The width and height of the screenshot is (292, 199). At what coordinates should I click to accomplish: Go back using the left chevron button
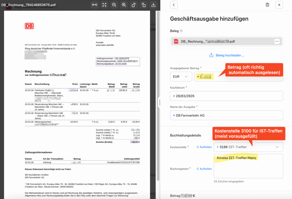[x=174, y=5]
